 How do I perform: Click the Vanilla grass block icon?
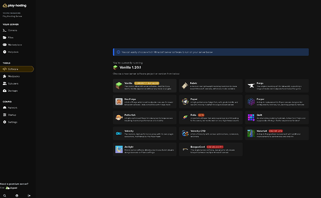click(x=119, y=86)
